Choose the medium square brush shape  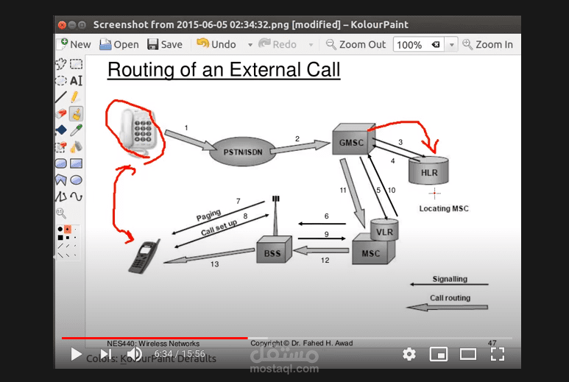pos(68,238)
